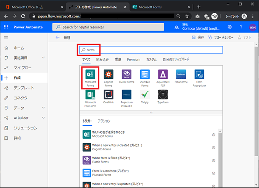Select the Projectum Present It connector icon
The height and width of the screenshot is (188, 259).
click(x=126, y=94)
